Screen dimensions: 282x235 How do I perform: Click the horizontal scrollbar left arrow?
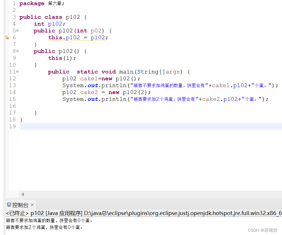pos(23,194)
